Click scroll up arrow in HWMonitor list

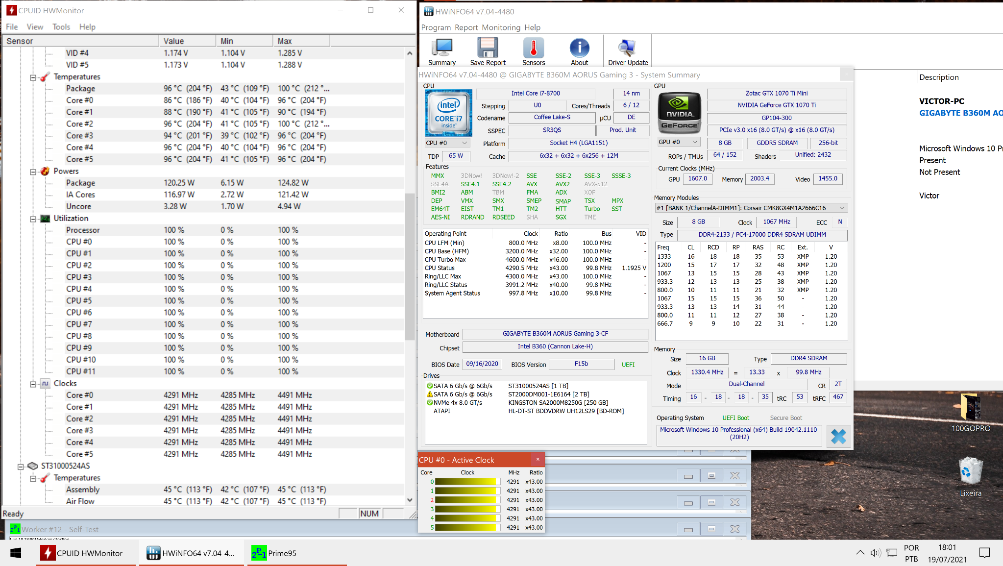click(x=410, y=53)
